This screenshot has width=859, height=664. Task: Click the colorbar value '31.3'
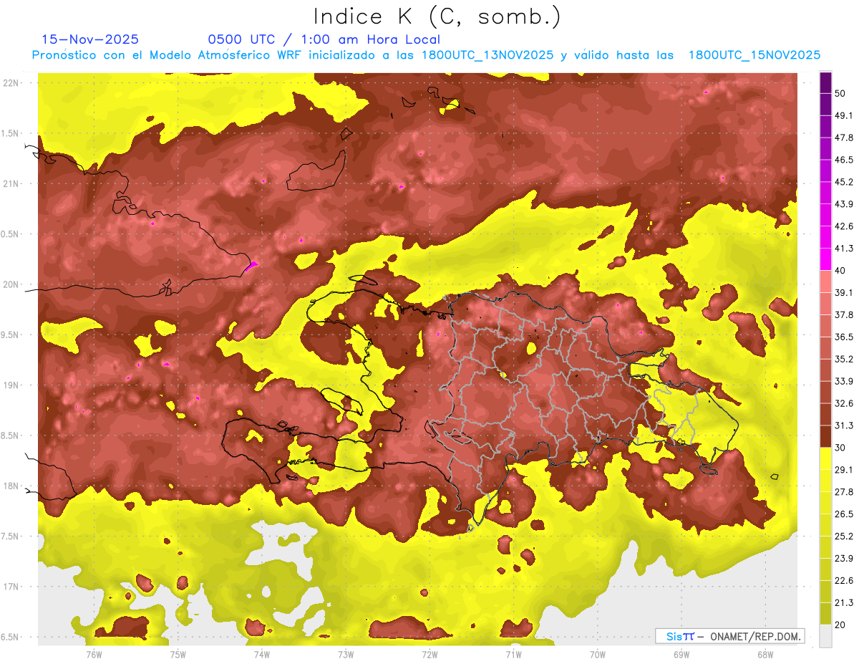[845, 425]
